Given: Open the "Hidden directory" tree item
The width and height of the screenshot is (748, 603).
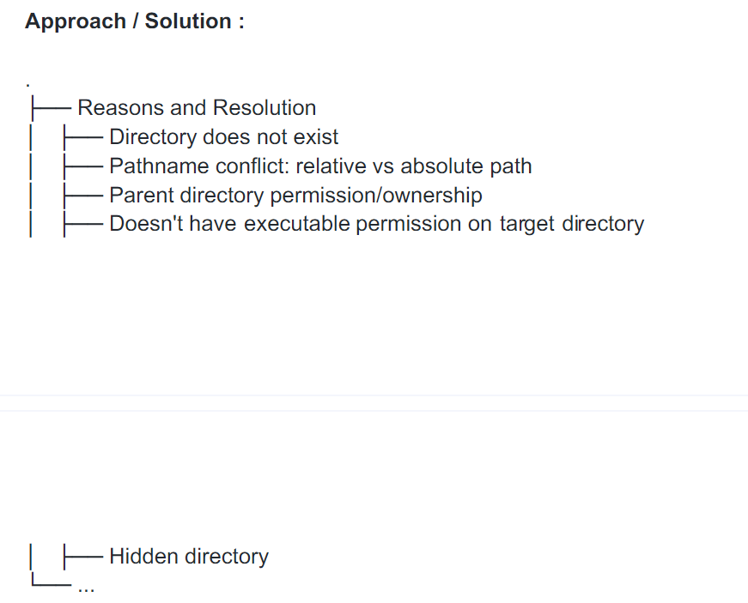Looking at the screenshot, I should click(189, 557).
